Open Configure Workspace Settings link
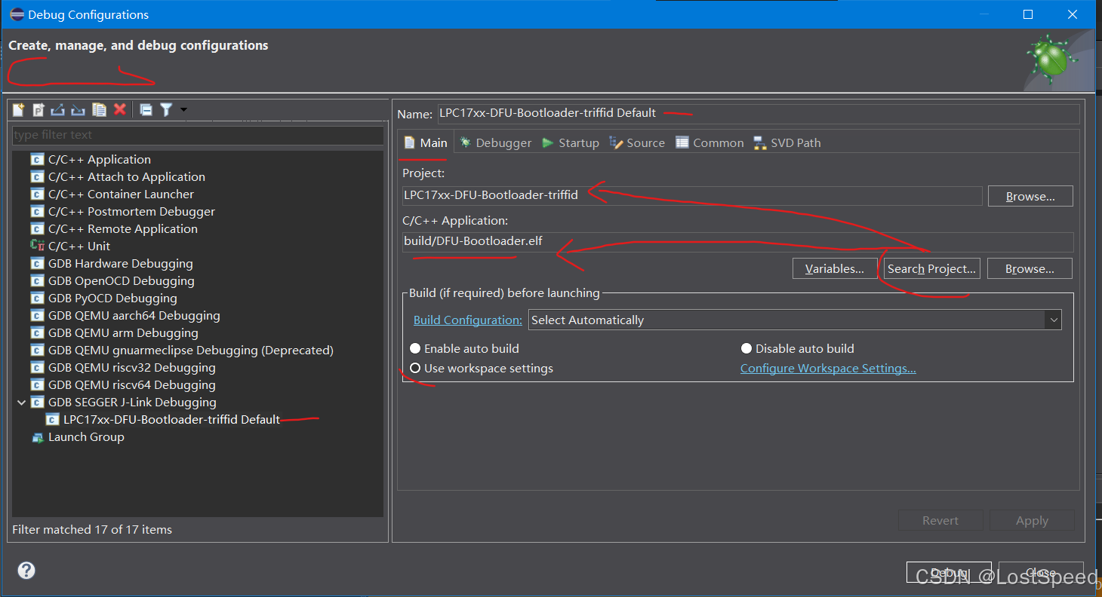The width and height of the screenshot is (1102, 597). pyautogui.click(x=828, y=368)
